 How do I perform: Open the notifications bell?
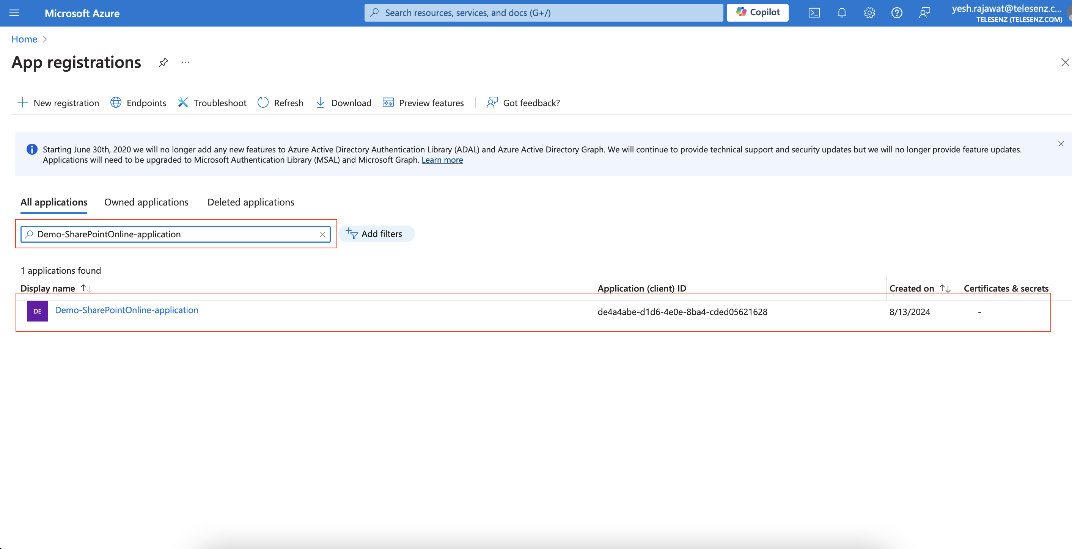(841, 13)
